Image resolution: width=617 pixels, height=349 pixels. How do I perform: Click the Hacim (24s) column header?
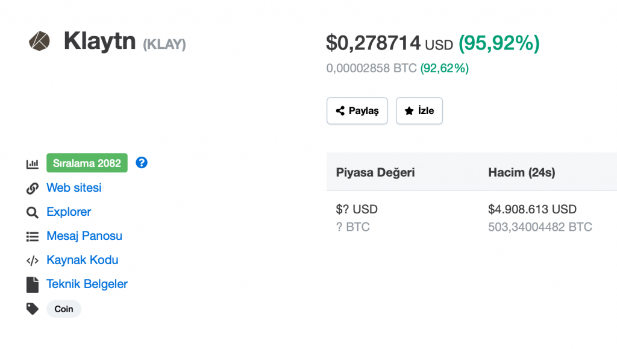coord(521,173)
